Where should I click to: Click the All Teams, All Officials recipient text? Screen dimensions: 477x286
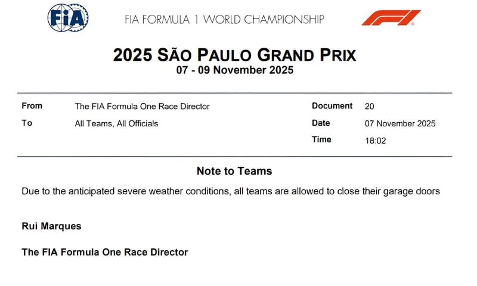(x=116, y=124)
